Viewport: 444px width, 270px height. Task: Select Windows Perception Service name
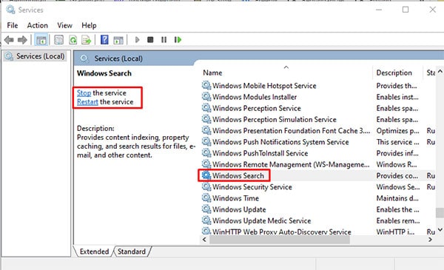257,108
